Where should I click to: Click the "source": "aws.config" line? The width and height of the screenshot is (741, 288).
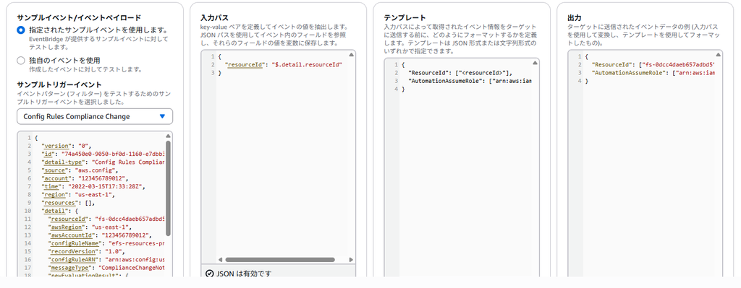pyautogui.click(x=80, y=170)
